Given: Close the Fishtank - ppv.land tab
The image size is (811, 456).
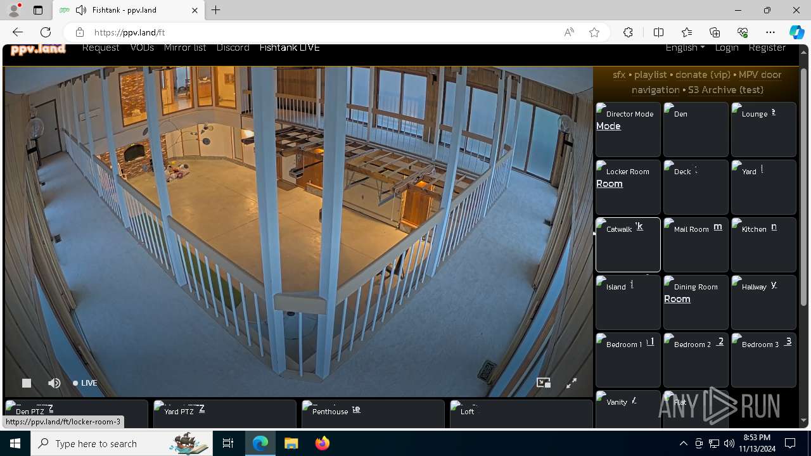Looking at the screenshot, I should 195,10.
